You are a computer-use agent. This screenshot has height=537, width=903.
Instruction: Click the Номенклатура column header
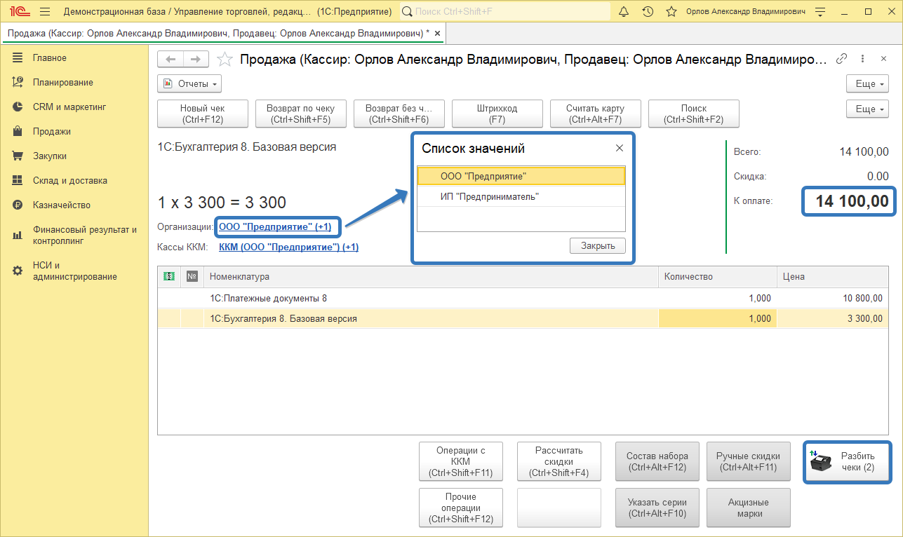[431, 276]
